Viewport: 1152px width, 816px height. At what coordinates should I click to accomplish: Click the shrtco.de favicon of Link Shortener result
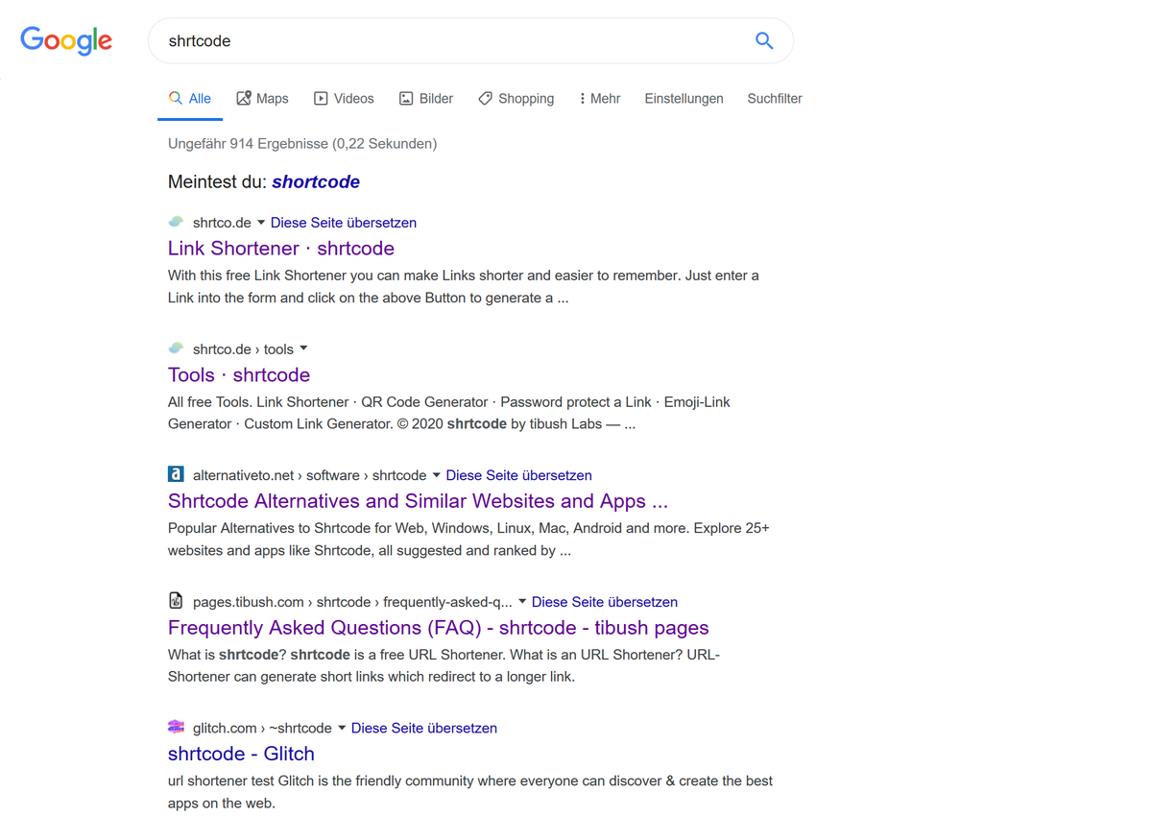[176, 222]
